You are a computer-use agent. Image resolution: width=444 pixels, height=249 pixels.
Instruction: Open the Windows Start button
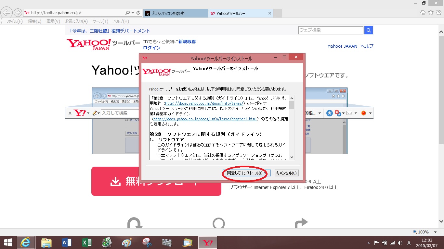coord(8,243)
